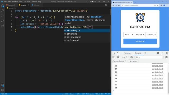
Task: Activate the DevTools inspect element picker
Action: click(114, 53)
